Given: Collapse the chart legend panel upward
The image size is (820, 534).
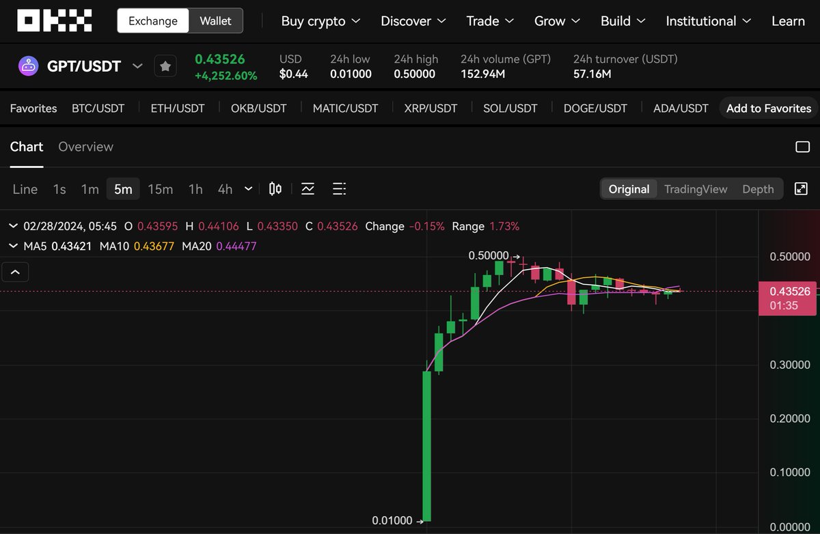Looking at the screenshot, I should point(15,271).
